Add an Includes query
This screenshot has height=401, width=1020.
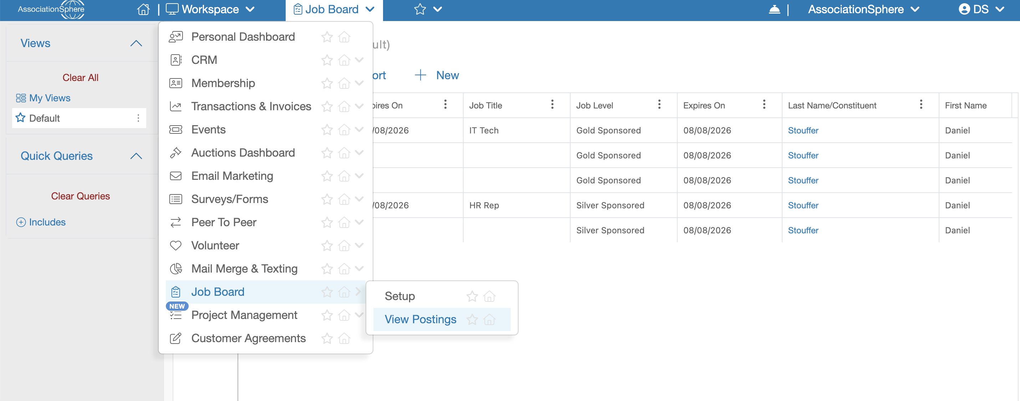pos(41,222)
